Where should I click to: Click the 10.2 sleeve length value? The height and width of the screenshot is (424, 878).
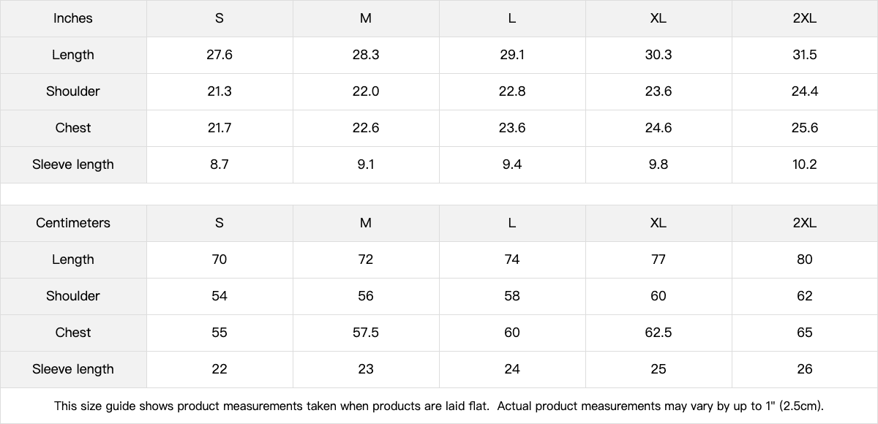tap(804, 164)
